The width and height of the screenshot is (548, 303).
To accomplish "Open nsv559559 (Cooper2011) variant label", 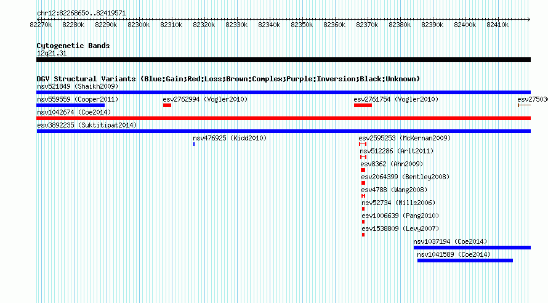I will tap(78, 99).
